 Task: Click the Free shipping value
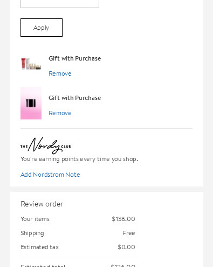[129, 233]
